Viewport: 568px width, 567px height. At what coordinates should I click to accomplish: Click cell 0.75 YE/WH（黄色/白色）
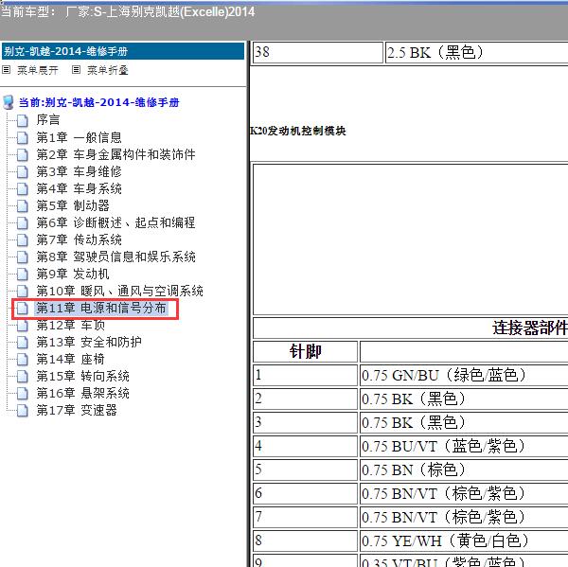pyautogui.click(x=464, y=541)
